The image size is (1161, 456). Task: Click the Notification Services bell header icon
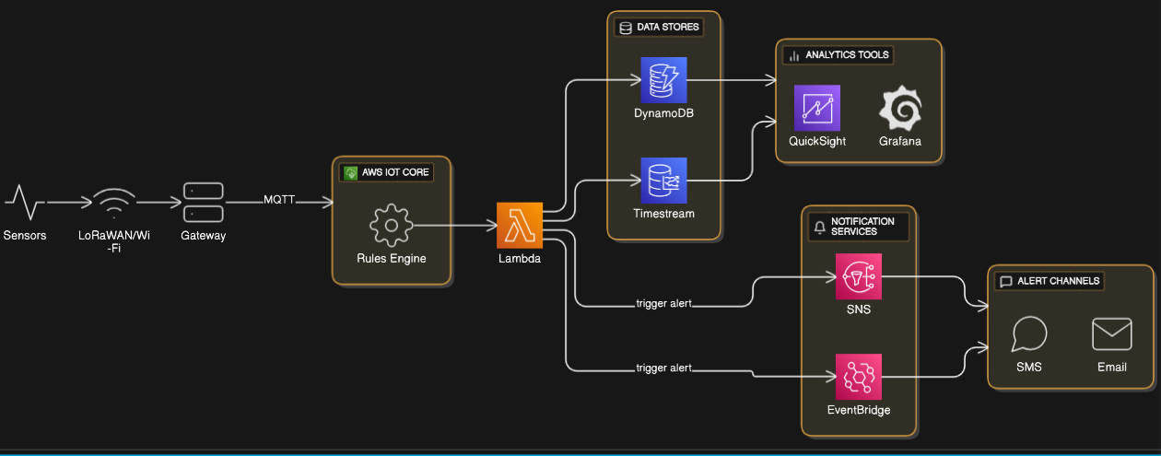819,227
